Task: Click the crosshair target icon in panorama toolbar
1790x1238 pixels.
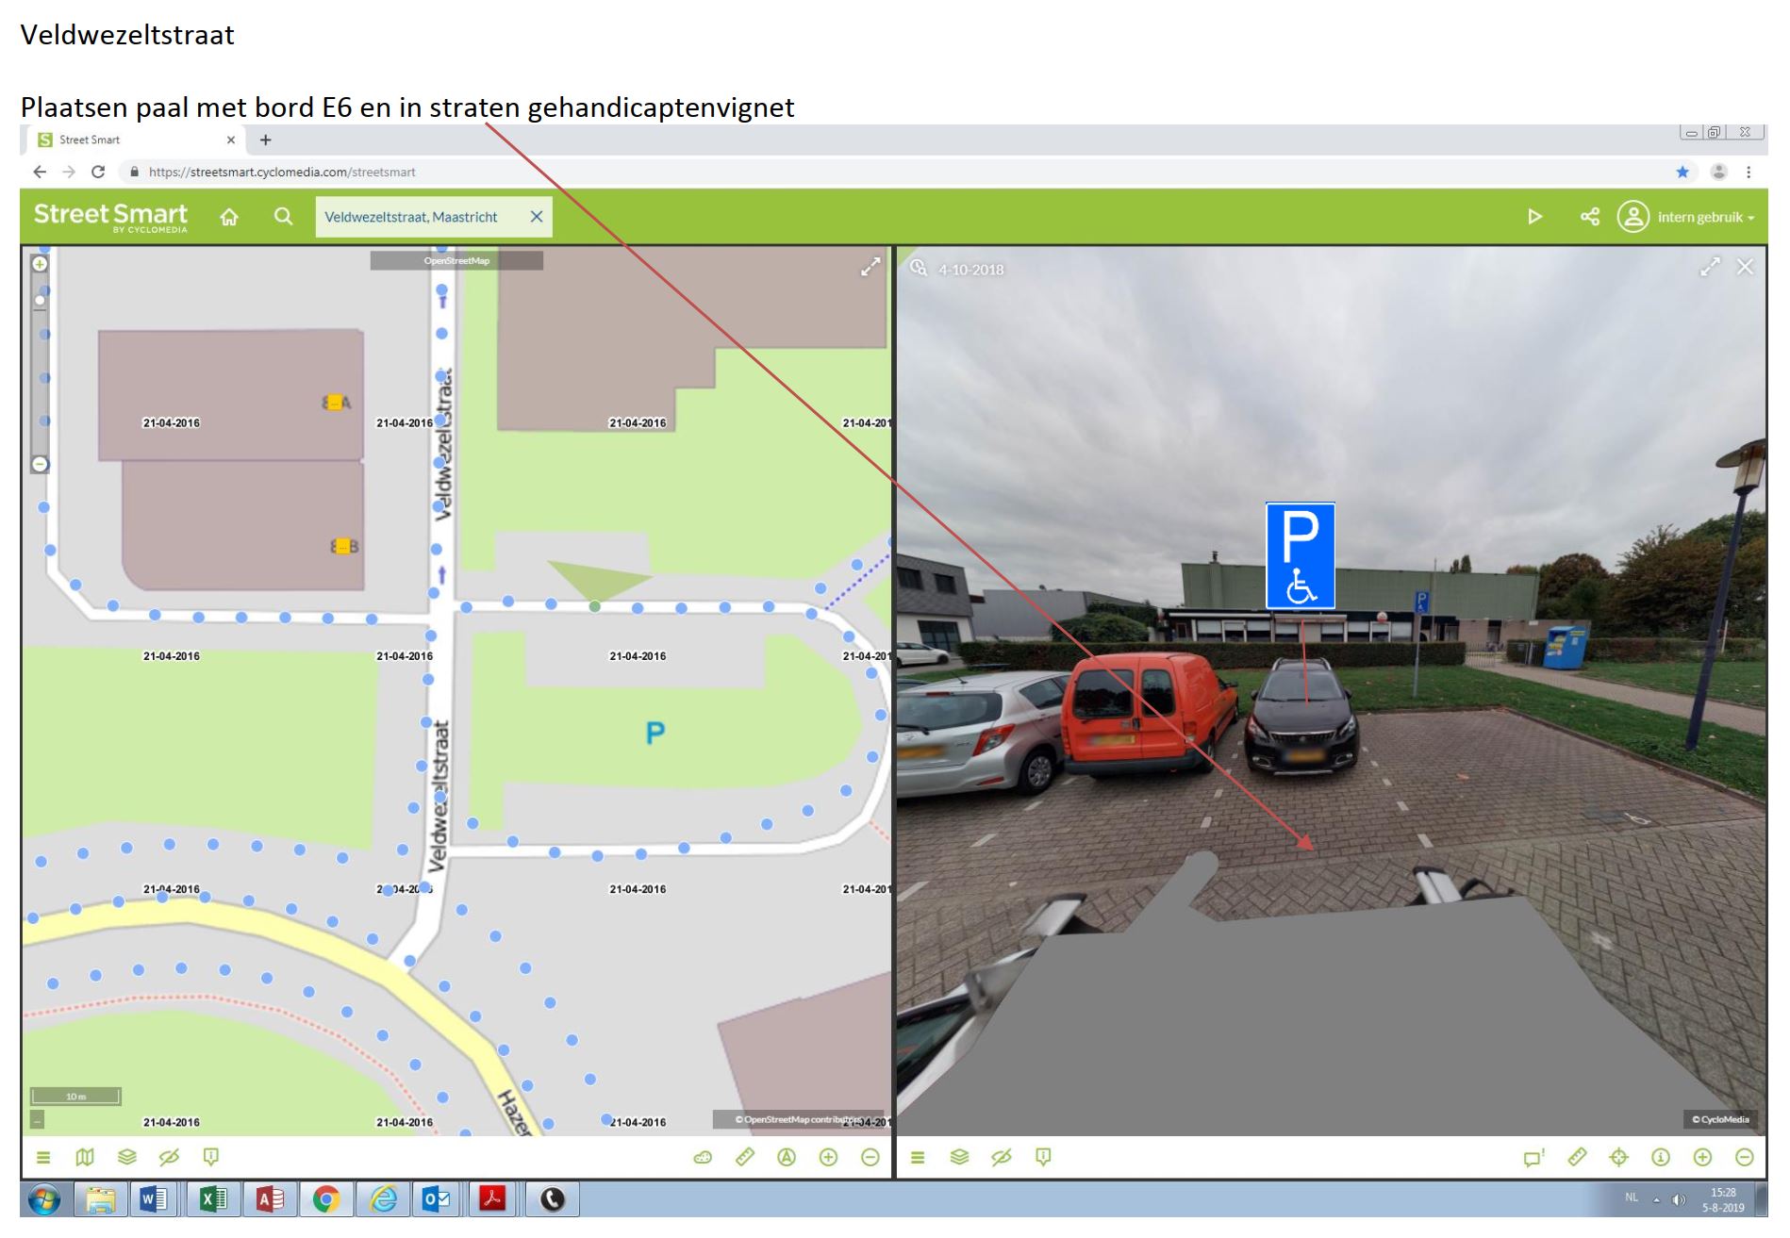Action: tap(1618, 1157)
